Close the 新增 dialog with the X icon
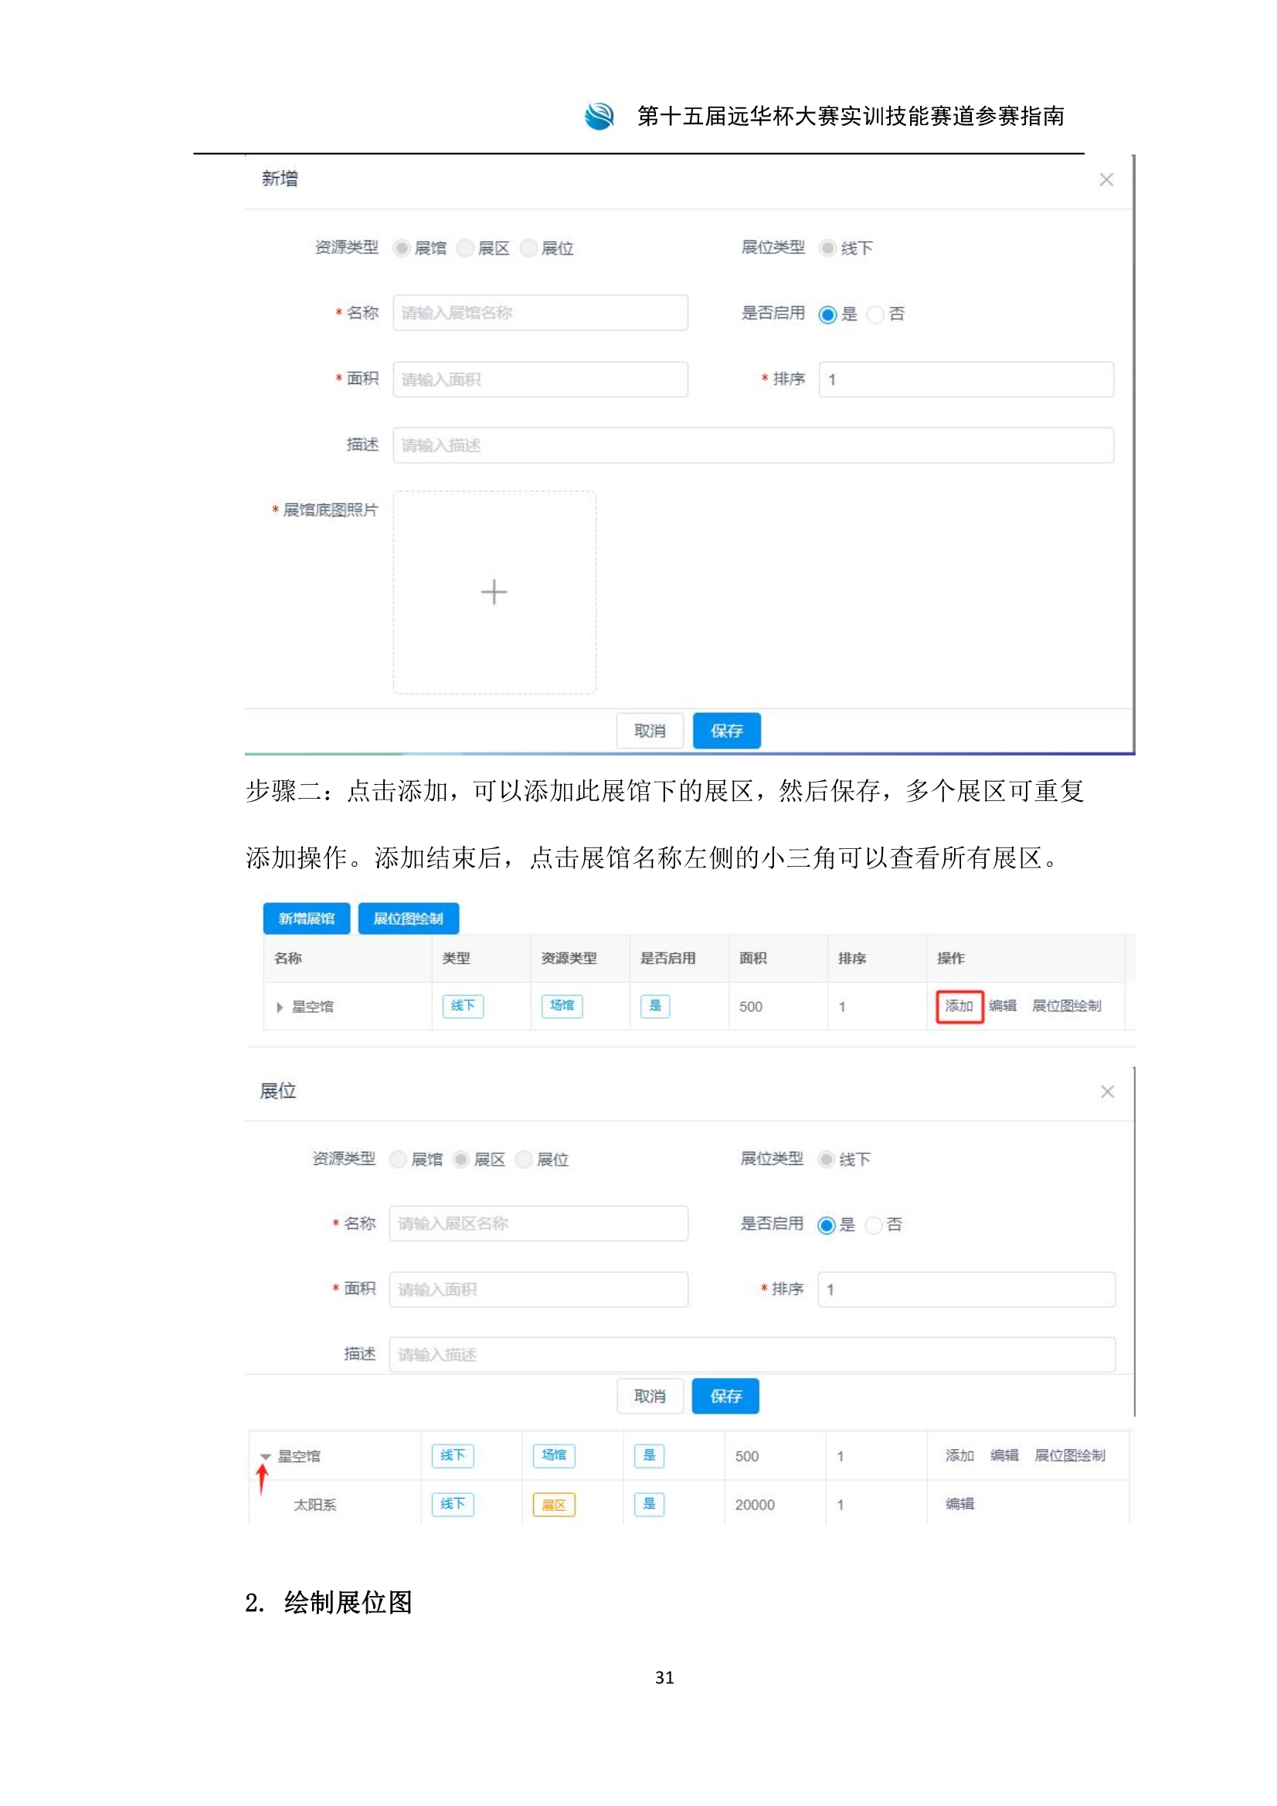 (1105, 180)
